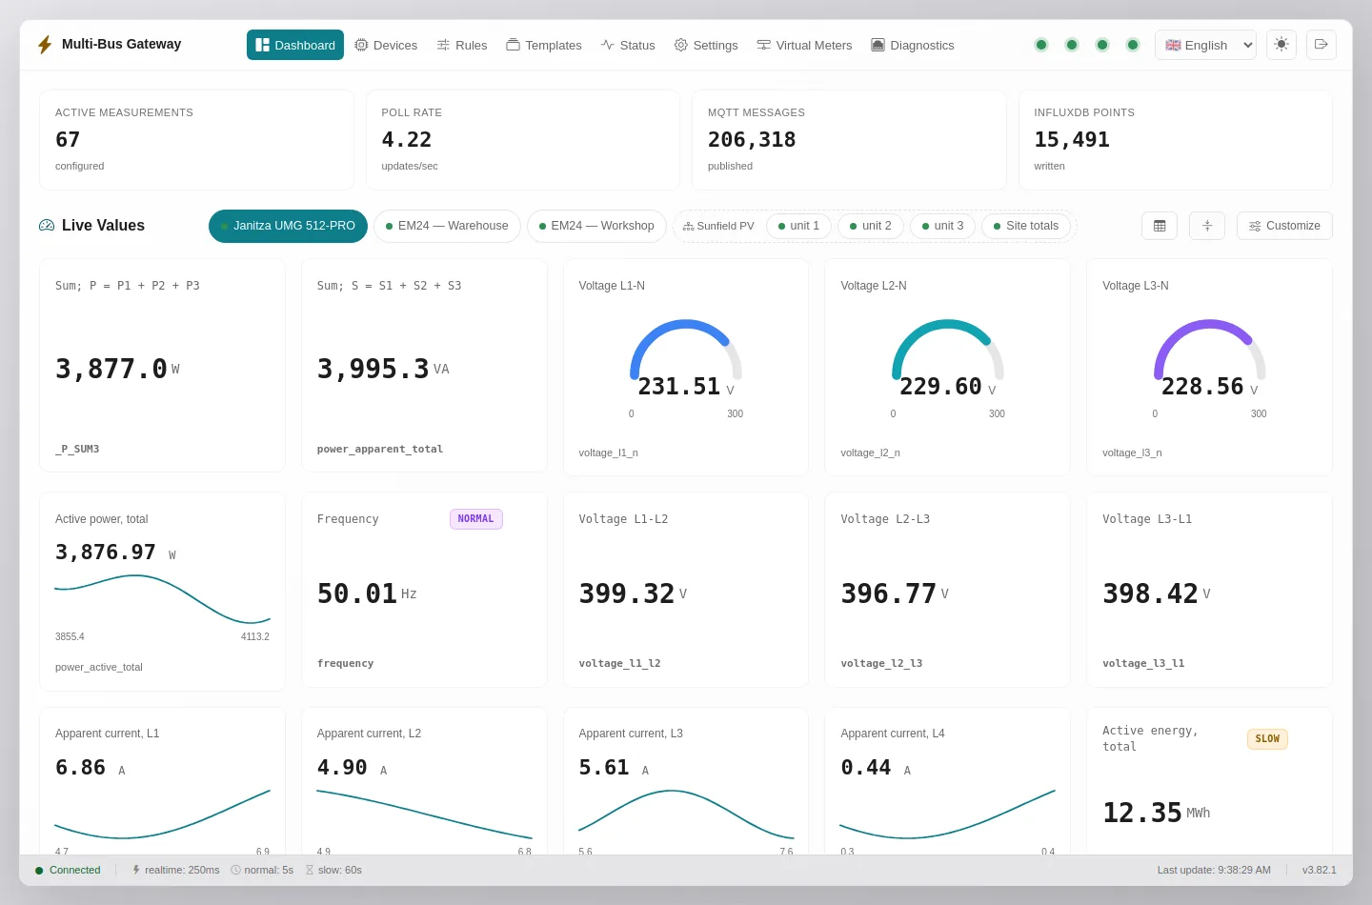
Task: Select the unit 1 chip
Action: click(x=798, y=226)
